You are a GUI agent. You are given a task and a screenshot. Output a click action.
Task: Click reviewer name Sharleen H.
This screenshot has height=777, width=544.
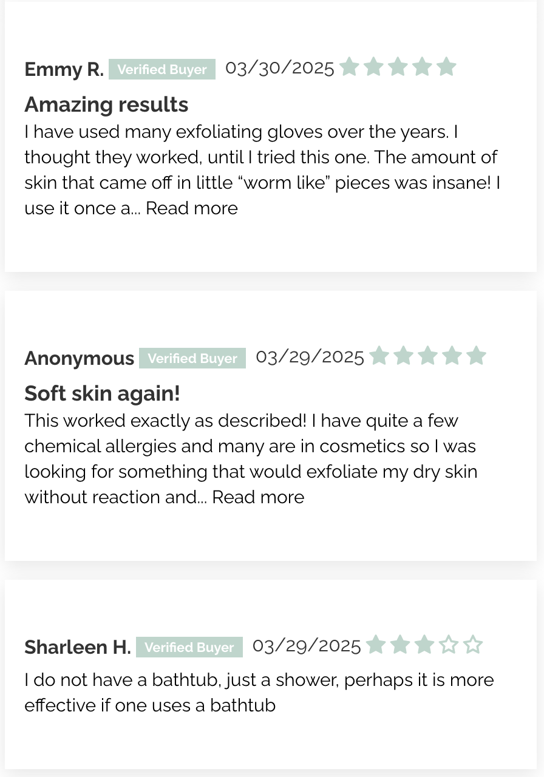tap(78, 647)
